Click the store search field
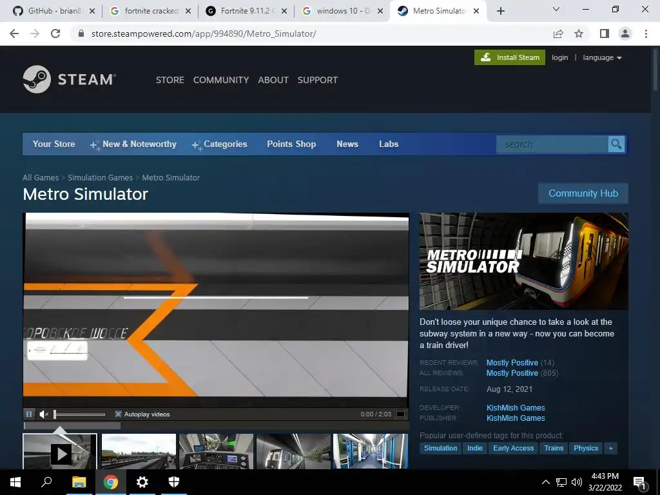 coord(552,144)
